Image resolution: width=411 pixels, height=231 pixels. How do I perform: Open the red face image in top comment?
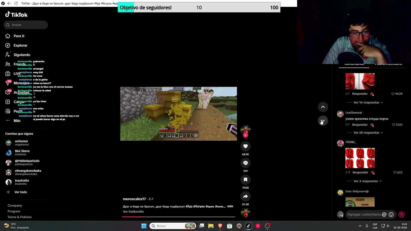[x=360, y=81]
